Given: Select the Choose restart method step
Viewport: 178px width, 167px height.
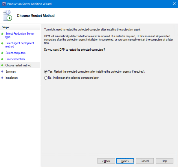Looking at the screenshot, I should pyautogui.click(x=18, y=65).
